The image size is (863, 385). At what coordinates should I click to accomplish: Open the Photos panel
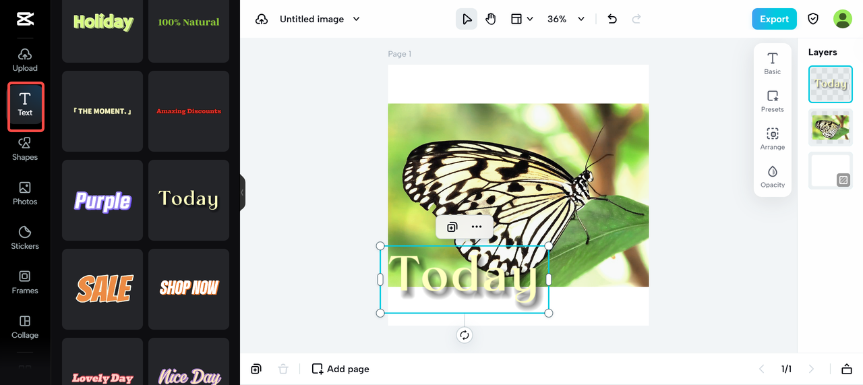click(25, 194)
